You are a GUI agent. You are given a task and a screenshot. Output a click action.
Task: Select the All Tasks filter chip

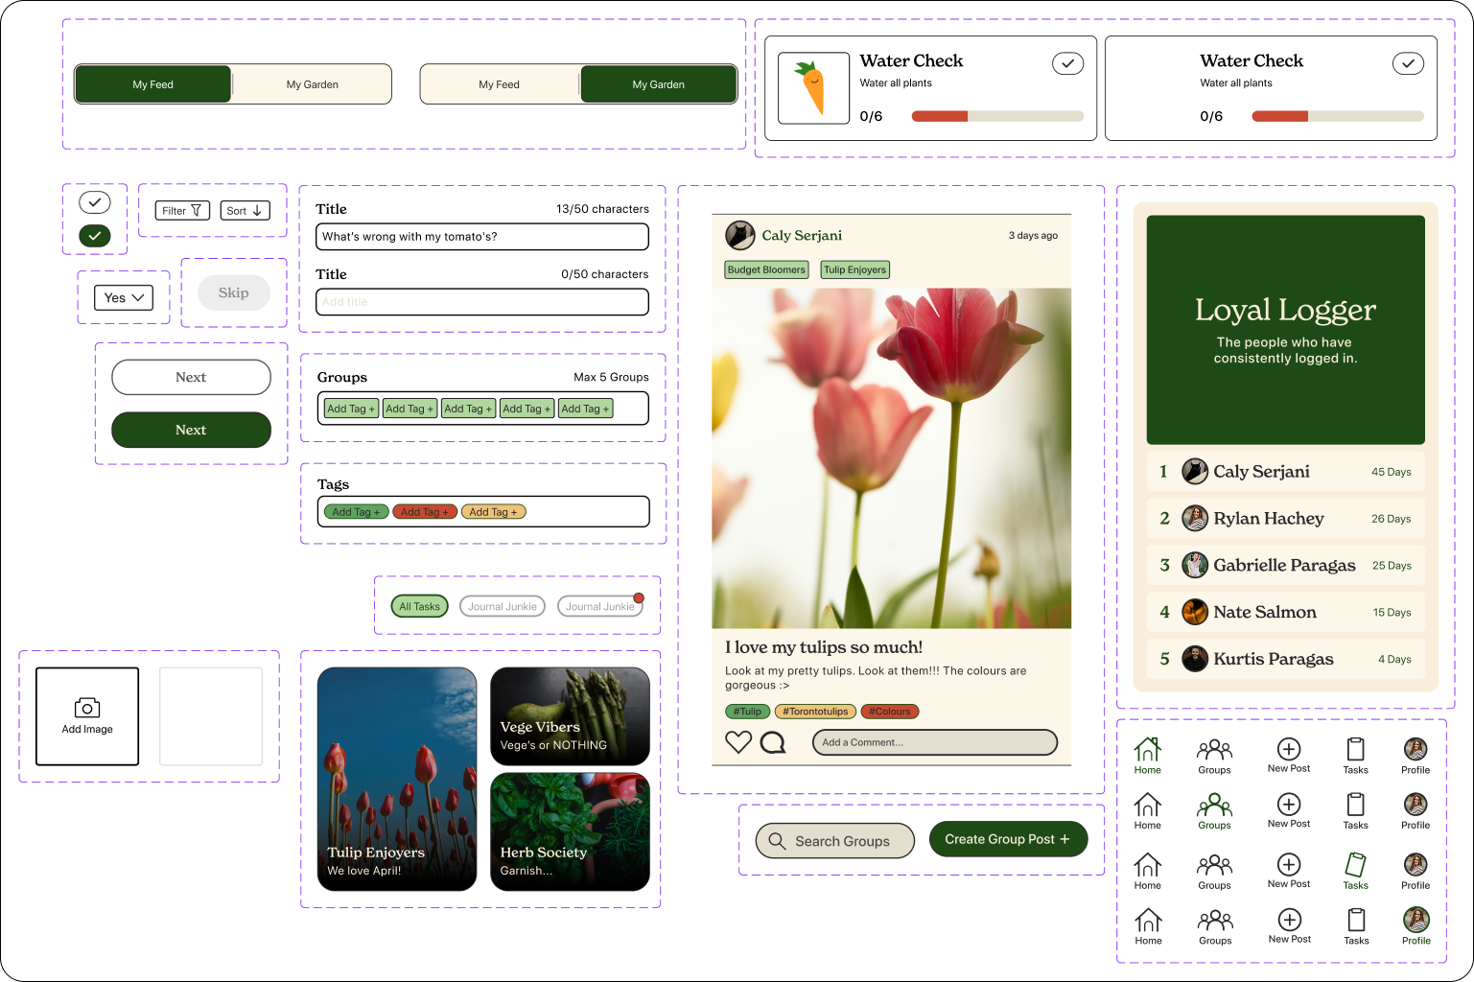point(419,606)
